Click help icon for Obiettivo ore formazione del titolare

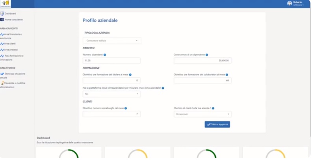coord(130,74)
